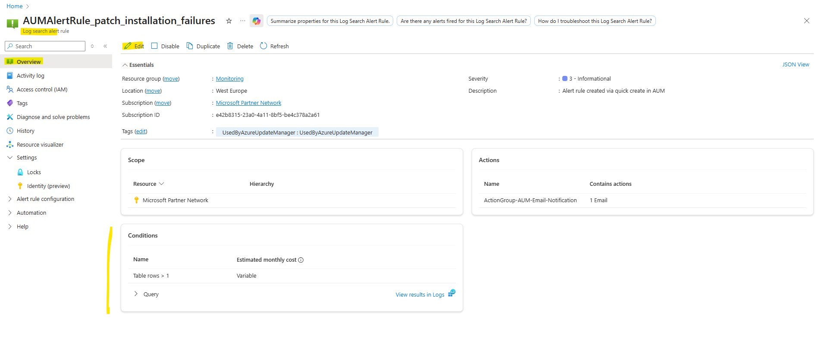This screenshot has height=338, width=821.
Task: Go to Diagnose and solve problems
Action: pyautogui.click(x=56, y=117)
